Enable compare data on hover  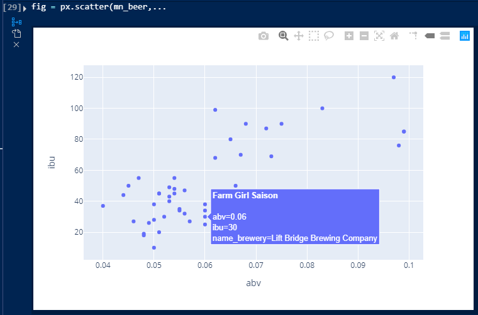pos(445,36)
